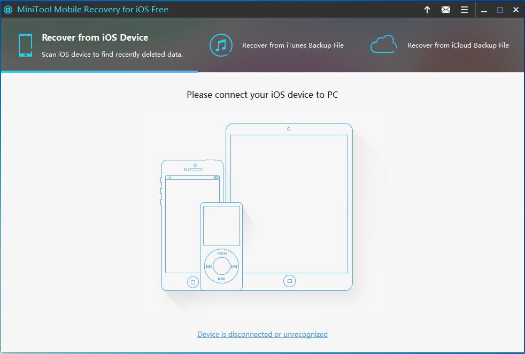Maximize the MiniTool window
The height and width of the screenshot is (354, 525).
coord(500,10)
